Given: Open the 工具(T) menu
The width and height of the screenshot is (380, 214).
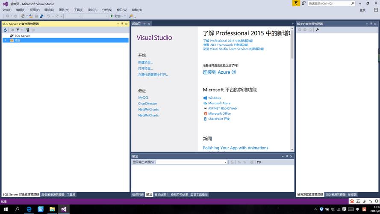Looking at the screenshot, I should 79,10.
